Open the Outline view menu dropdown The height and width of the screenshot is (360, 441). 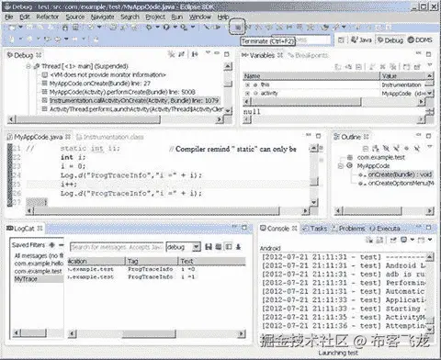point(430,147)
